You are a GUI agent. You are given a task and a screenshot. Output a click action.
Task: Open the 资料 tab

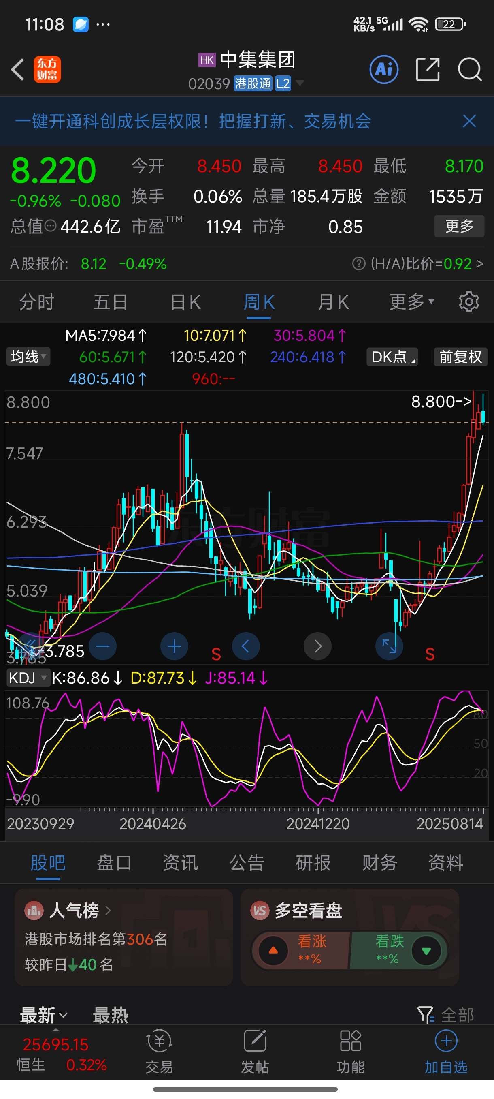coord(446,863)
